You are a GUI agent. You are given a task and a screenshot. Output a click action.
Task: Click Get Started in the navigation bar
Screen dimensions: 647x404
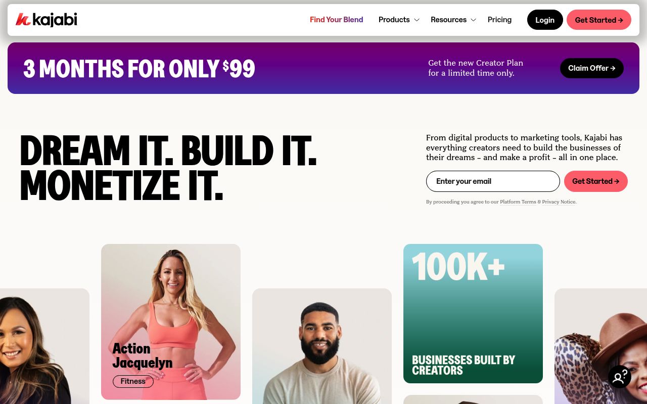pos(599,20)
